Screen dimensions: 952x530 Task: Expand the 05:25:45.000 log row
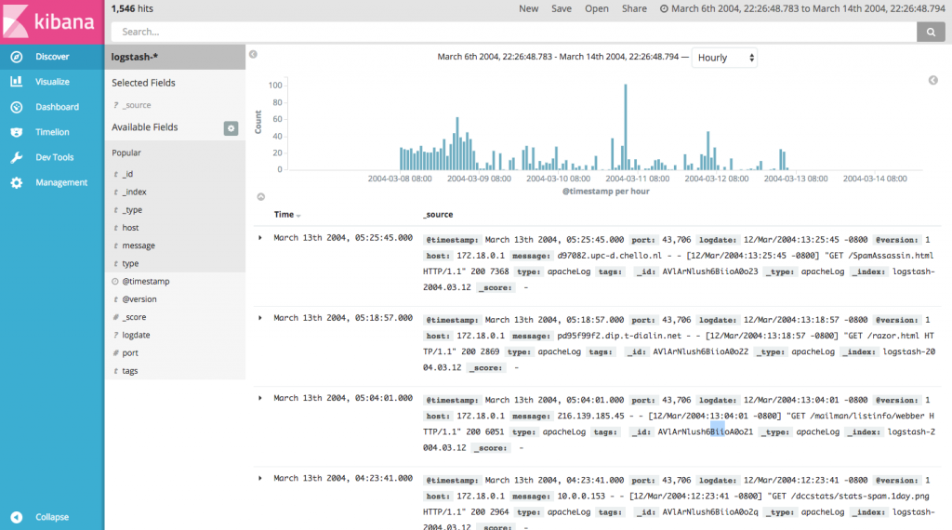point(260,238)
